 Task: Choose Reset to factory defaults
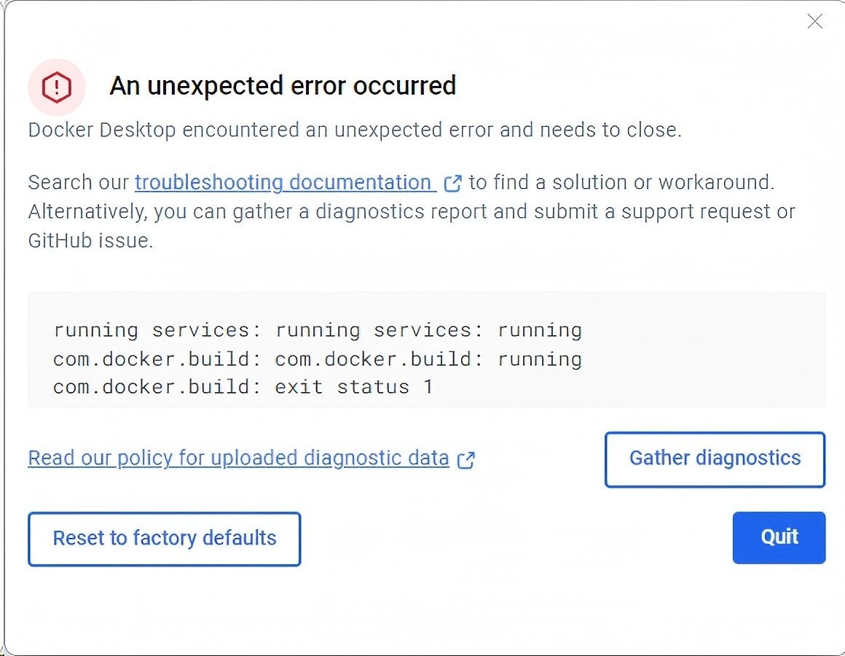pyautogui.click(x=165, y=539)
